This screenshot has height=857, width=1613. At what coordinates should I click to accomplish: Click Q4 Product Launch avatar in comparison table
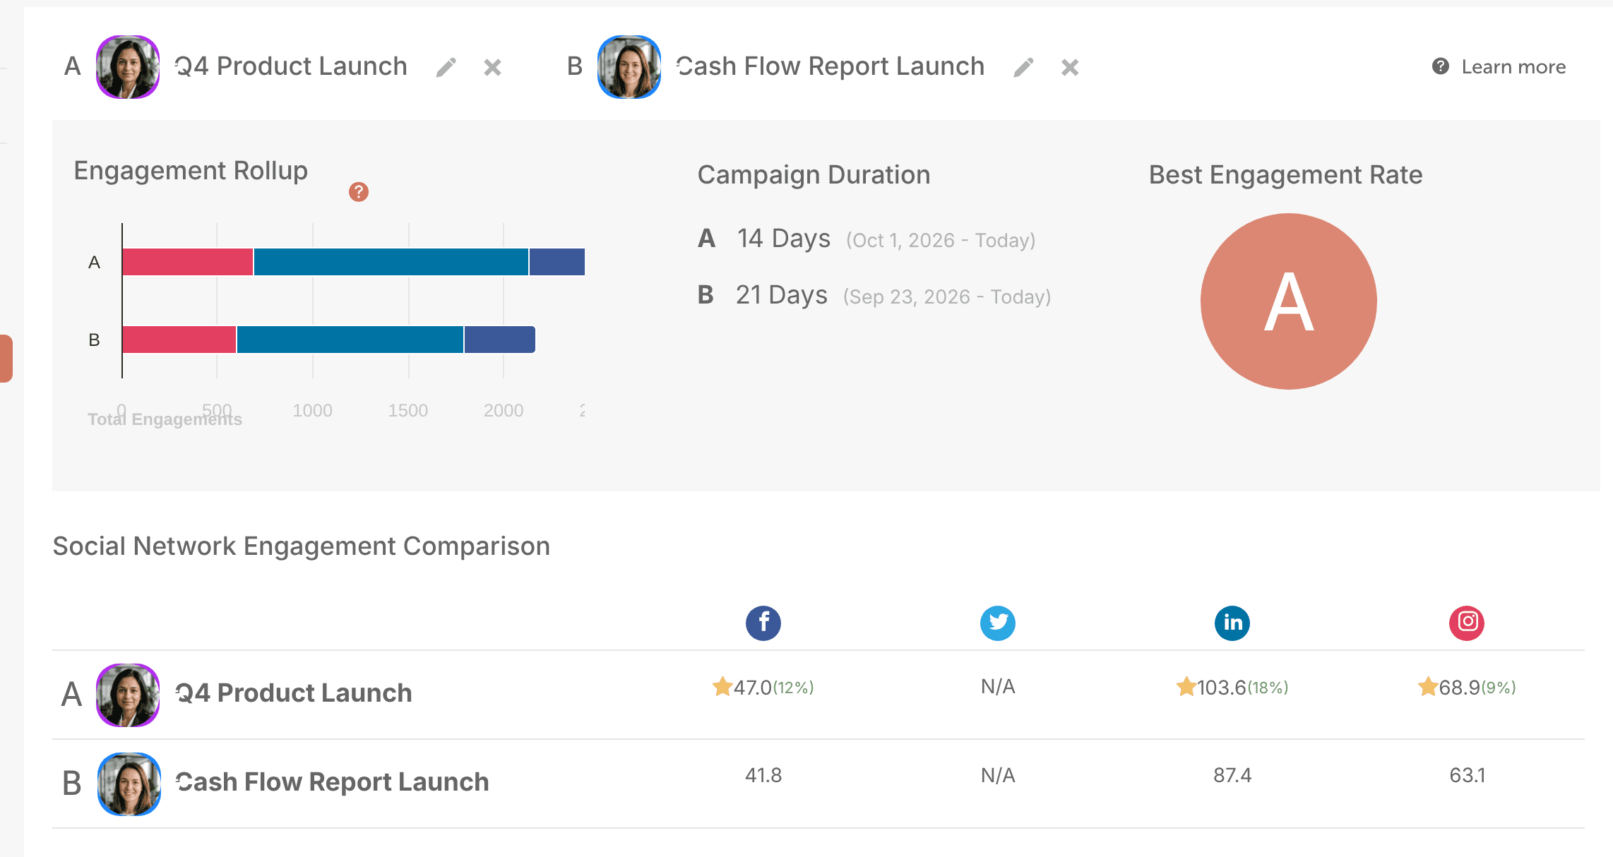coord(128,695)
